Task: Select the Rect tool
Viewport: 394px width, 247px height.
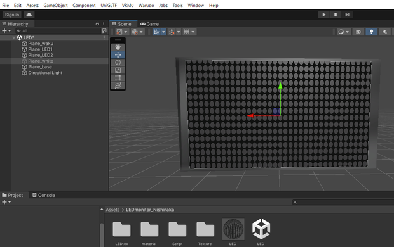Action: (118, 78)
